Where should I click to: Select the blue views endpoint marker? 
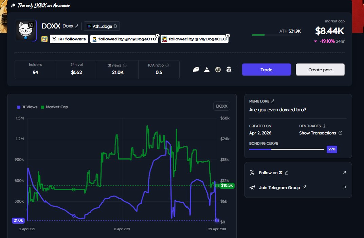tap(217, 220)
